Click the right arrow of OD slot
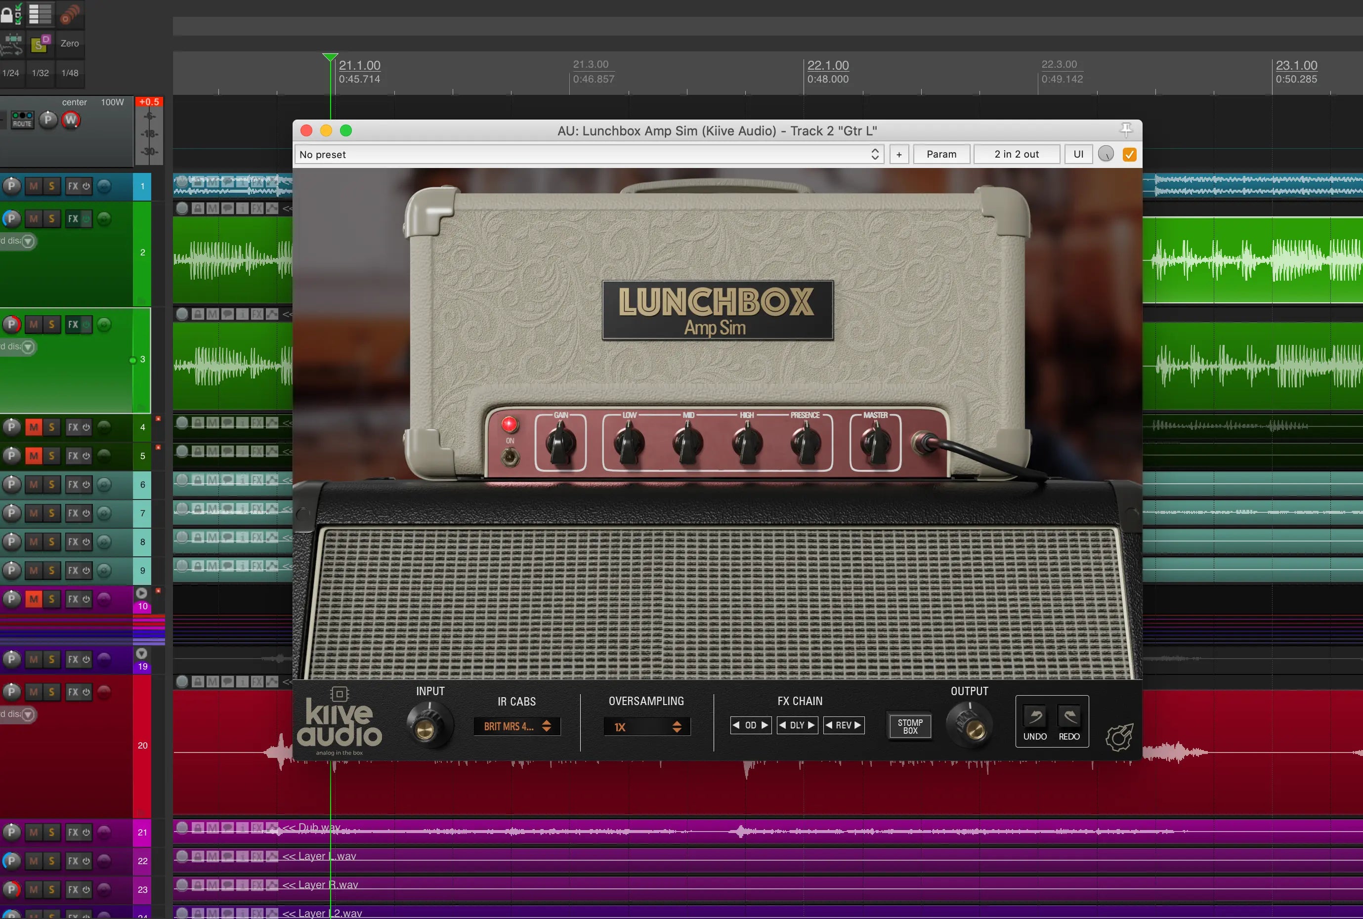The width and height of the screenshot is (1363, 919). [765, 725]
